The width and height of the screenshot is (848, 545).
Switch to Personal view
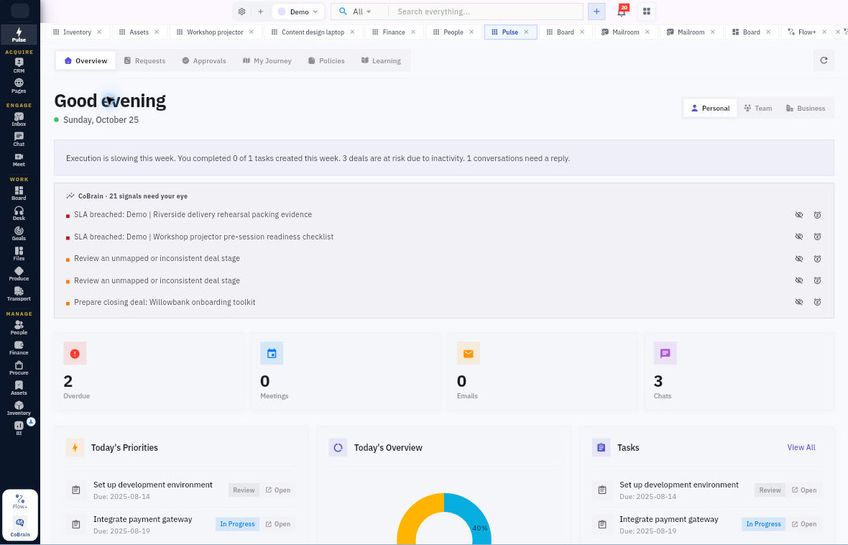tap(710, 109)
